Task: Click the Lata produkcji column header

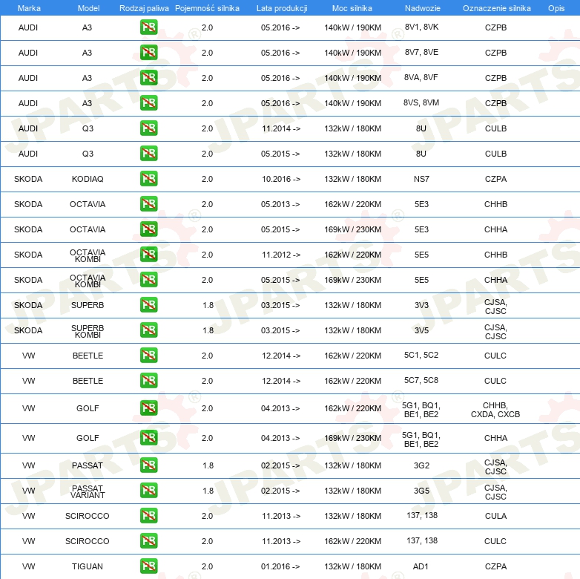Action: [x=282, y=8]
